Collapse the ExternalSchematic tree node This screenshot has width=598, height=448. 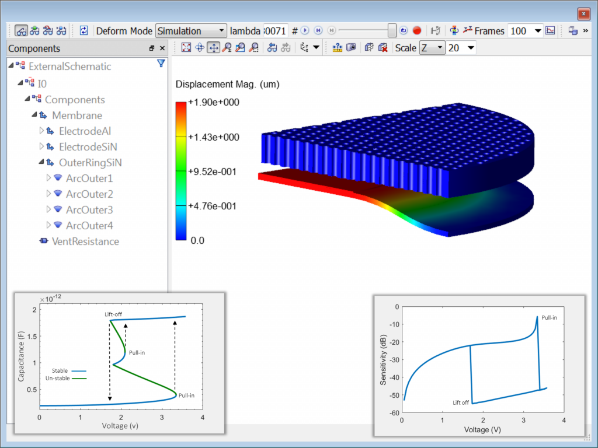click(11, 66)
